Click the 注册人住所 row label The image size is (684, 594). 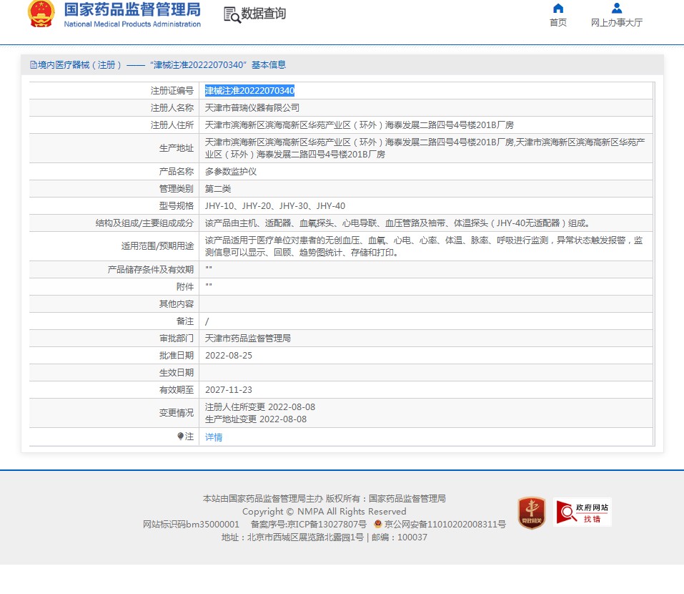pyautogui.click(x=172, y=125)
